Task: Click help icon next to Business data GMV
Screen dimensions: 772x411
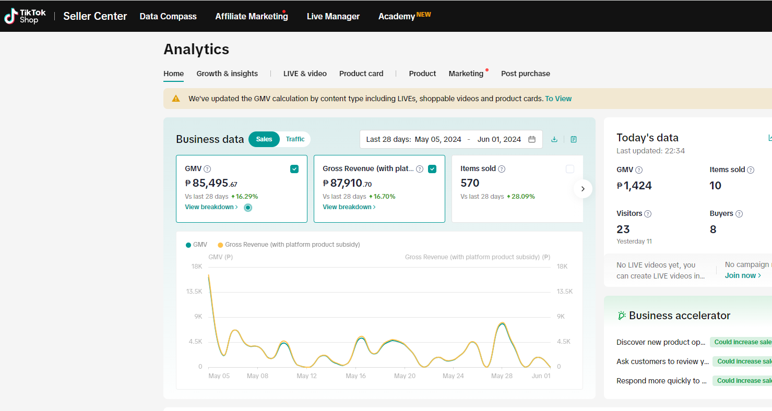Action: point(207,169)
